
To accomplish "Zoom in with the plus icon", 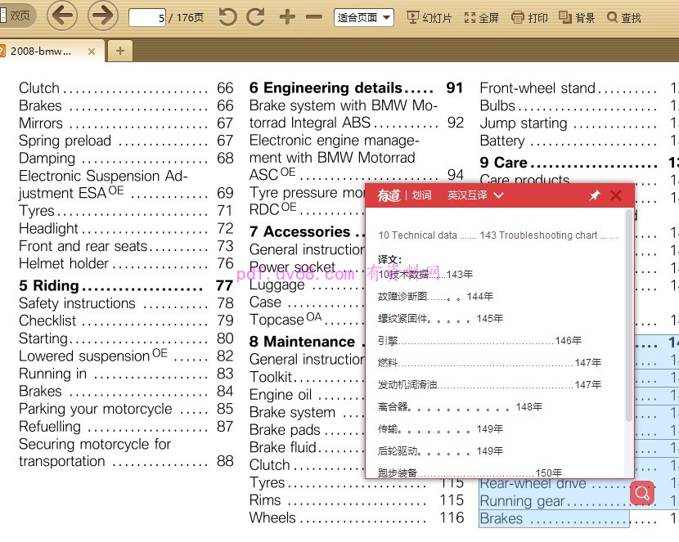I will (287, 17).
